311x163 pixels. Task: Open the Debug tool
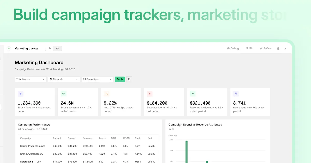tap(233, 48)
